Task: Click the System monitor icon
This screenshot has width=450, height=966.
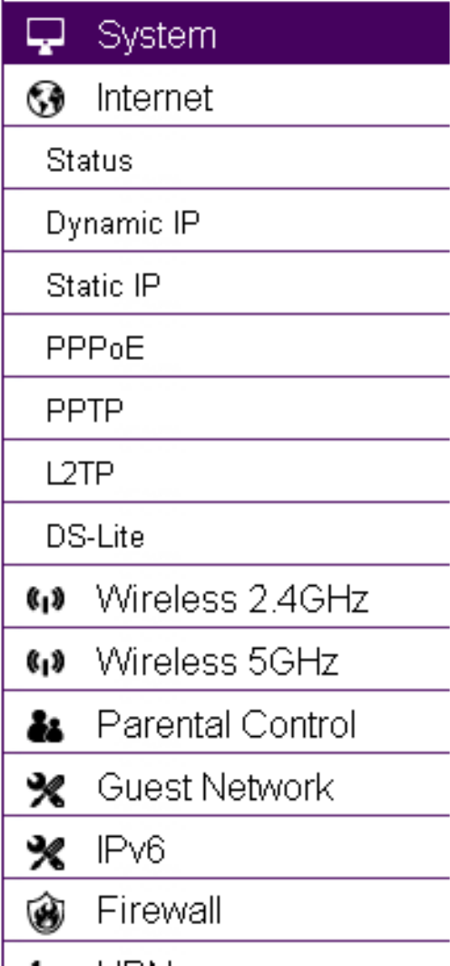Action: (44, 35)
